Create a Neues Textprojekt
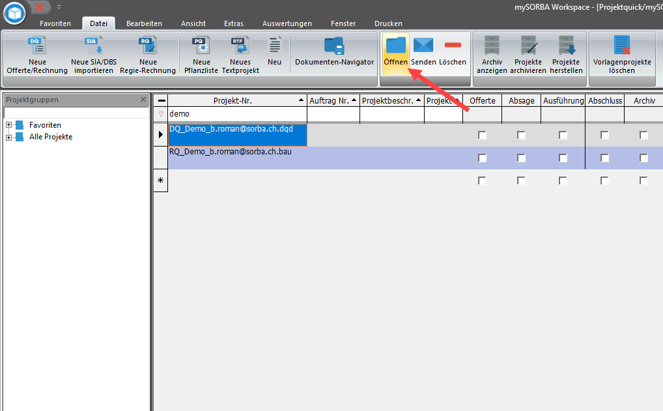 240,55
